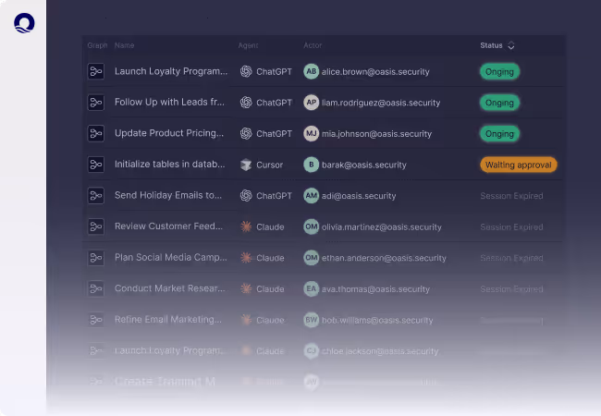Screen dimensions: 601x416
Task: Click Claude logo in Conduct Market Resear row
Action: click(246, 288)
